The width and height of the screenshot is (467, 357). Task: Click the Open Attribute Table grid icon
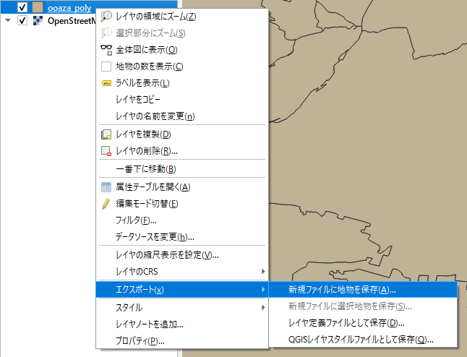[x=106, y=187]
